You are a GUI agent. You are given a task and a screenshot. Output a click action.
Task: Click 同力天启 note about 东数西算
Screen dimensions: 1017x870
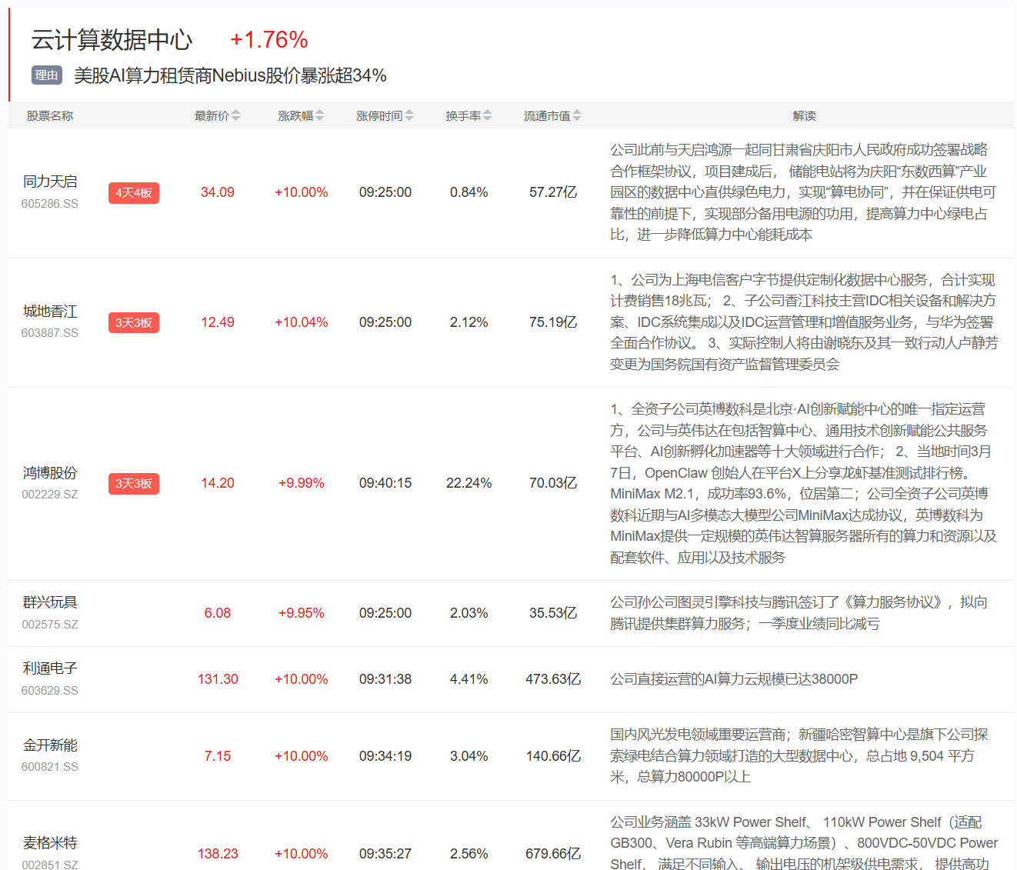tap(803, 192)
